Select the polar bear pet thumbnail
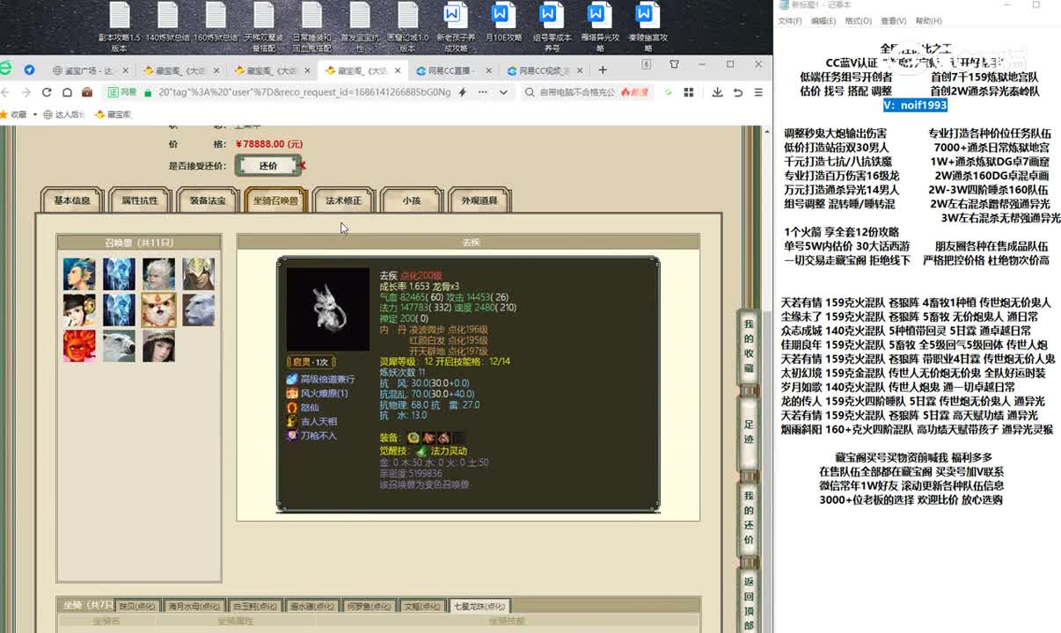 coord(119,346)
